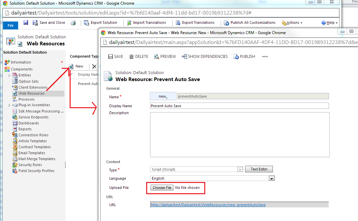Open the Language dropdown
358x221 pixels.
pos(272,178)
